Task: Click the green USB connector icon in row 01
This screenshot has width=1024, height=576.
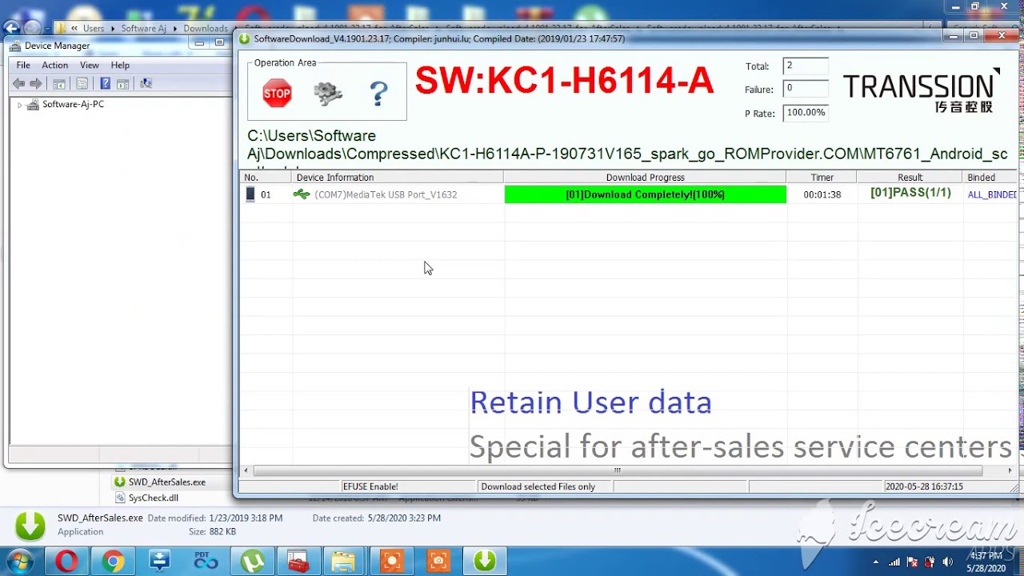Action: point(302,194)
